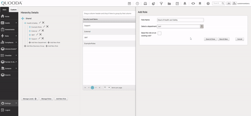
Task: Open the help question mark icon
Action: 208,3
